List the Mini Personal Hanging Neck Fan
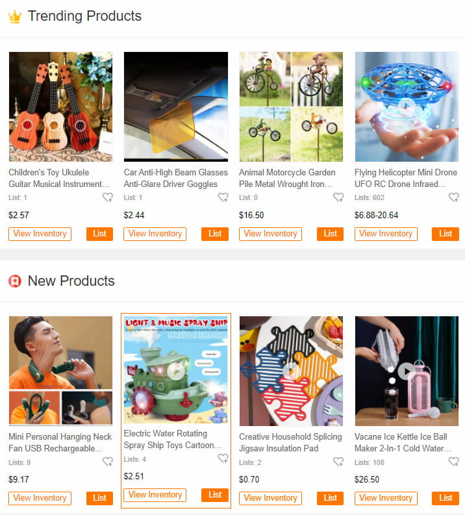This screenshot has width=465, height=515. (x=99, y=498)
